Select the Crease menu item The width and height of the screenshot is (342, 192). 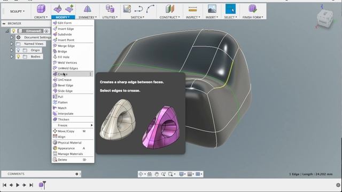73,74
